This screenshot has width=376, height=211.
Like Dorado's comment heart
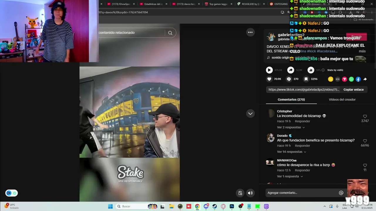(x=365, y=141)
